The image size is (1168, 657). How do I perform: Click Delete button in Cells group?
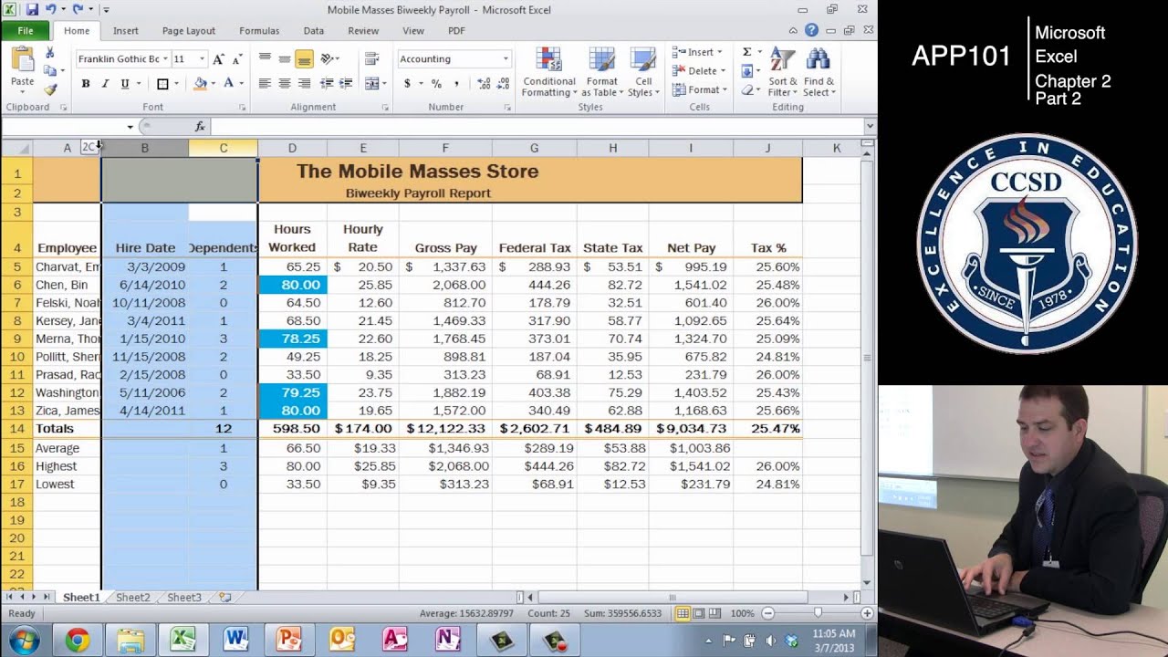click(x=700, y=71)
